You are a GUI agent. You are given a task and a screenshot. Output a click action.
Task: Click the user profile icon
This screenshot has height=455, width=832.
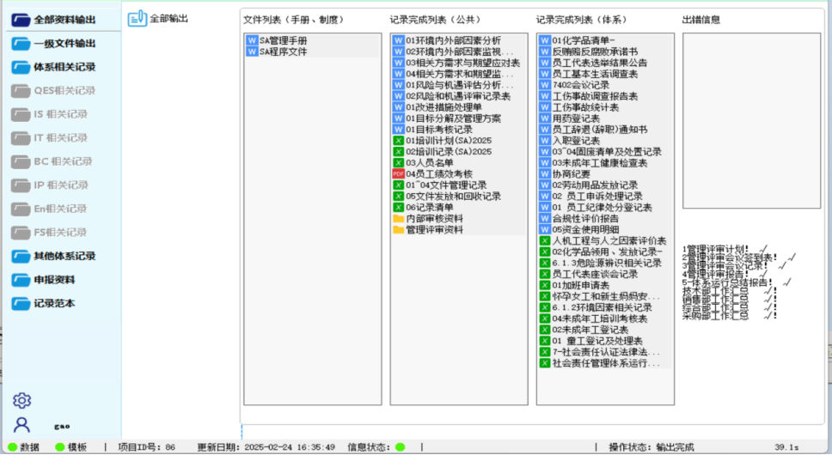(21, 425)
